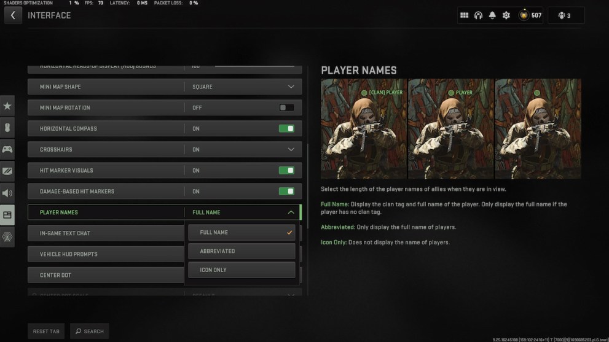Click the headset voice channels icon
Image resolution: width=609 pixels, height=342 pixels.
tap(478, 15)
